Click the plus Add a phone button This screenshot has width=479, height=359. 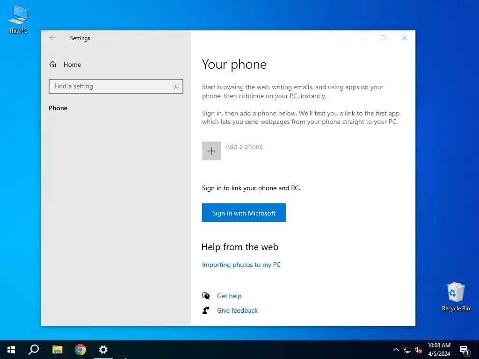tap(211, 151)
